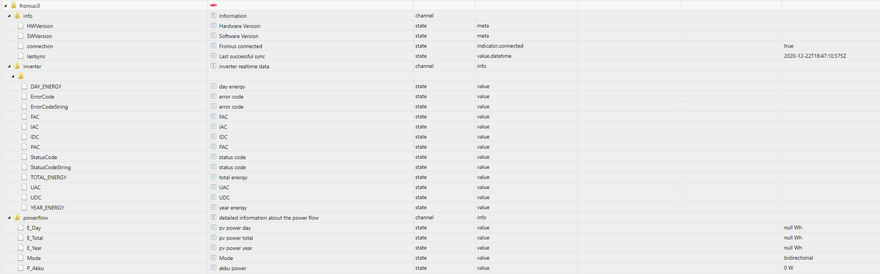Collapse the fronius.0 root node
The width and height of the screenshot is (880, 274).
[3, 6]
